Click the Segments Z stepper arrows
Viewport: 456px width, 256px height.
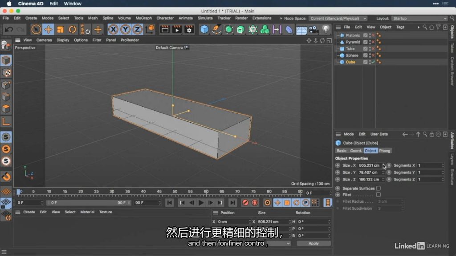tap(443, 180)
